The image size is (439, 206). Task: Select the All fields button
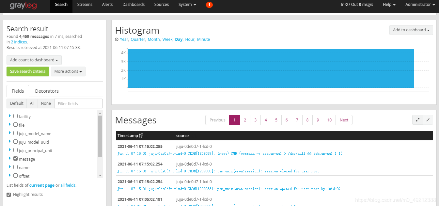coord(32,103)
